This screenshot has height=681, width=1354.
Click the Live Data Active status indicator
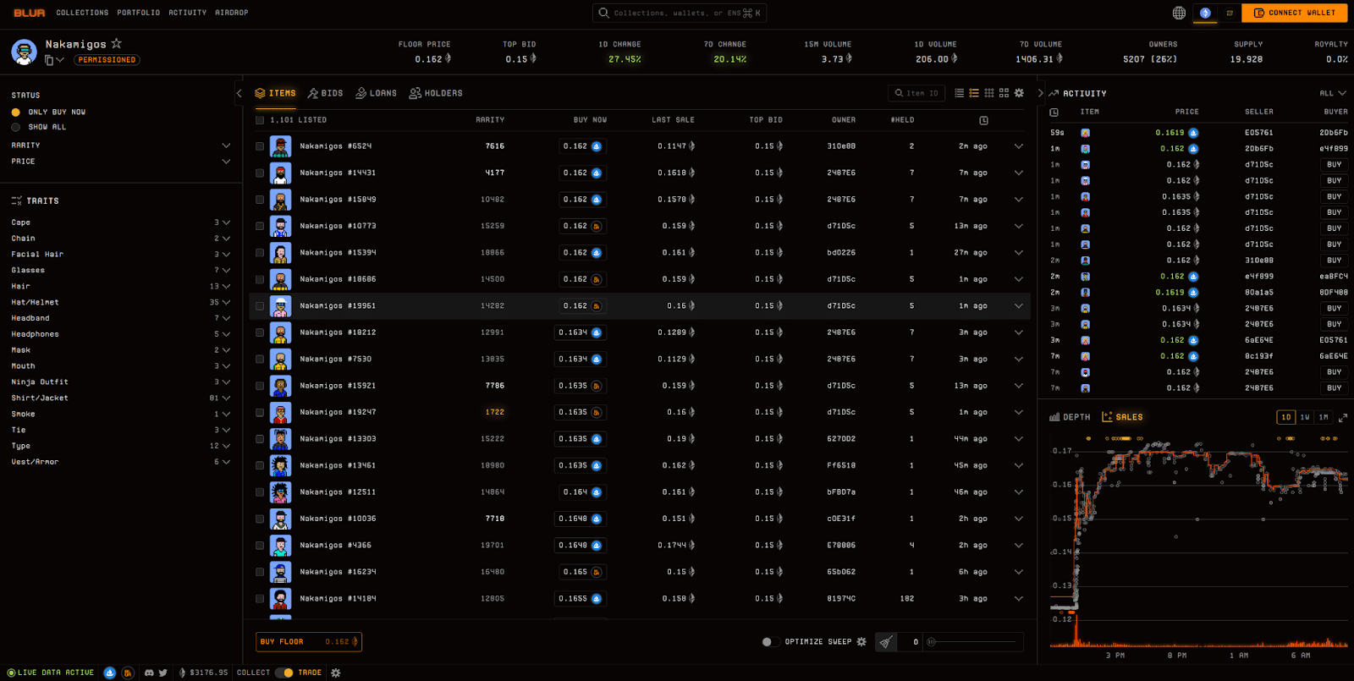51,673
